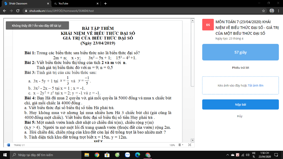This screenshot has height=159, width=283.
Task: Open the network Wi-Fi tray icon
Action: coord(243,155)
